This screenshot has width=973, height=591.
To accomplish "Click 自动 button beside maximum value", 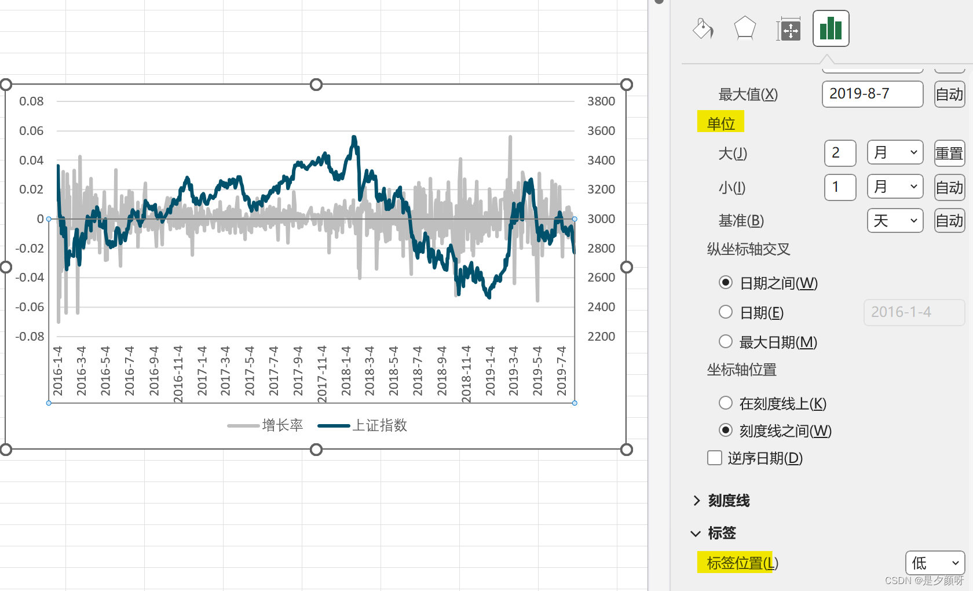I will (950, 94).
